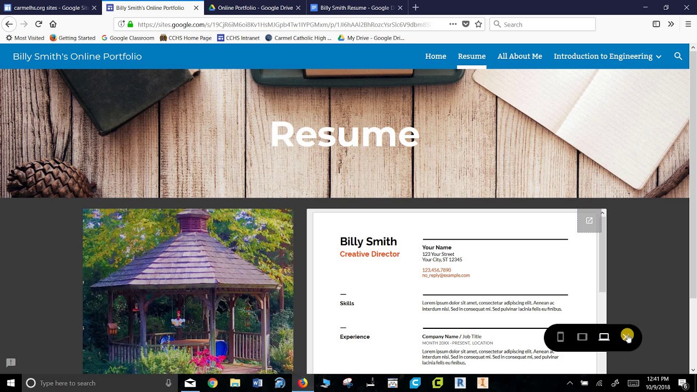The width and height of the screenshot is (697, 392).
Task: Open site search magnifier icon
Action: coord(678,56)
